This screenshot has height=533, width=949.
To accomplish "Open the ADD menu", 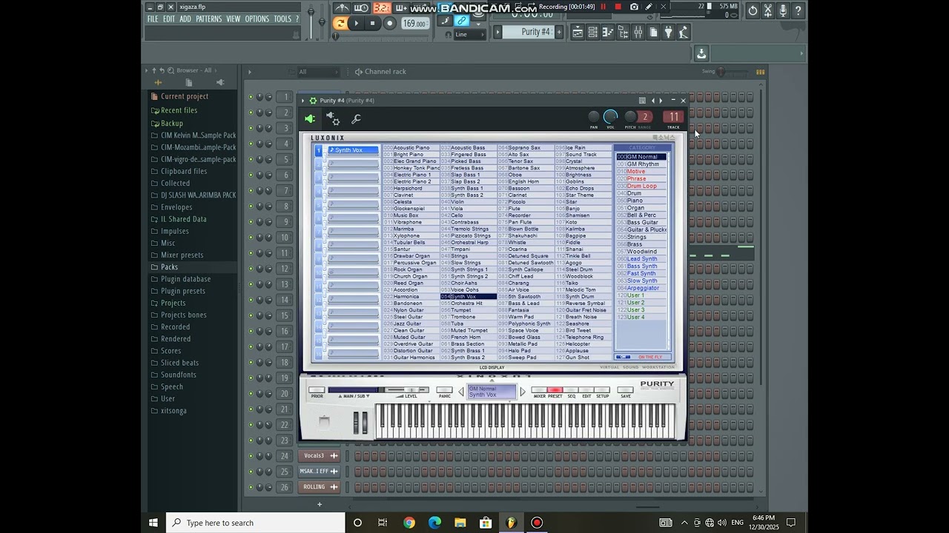I will point(185,19).
